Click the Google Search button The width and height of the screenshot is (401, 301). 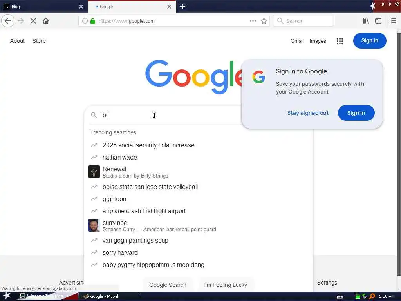coord(168,285)
